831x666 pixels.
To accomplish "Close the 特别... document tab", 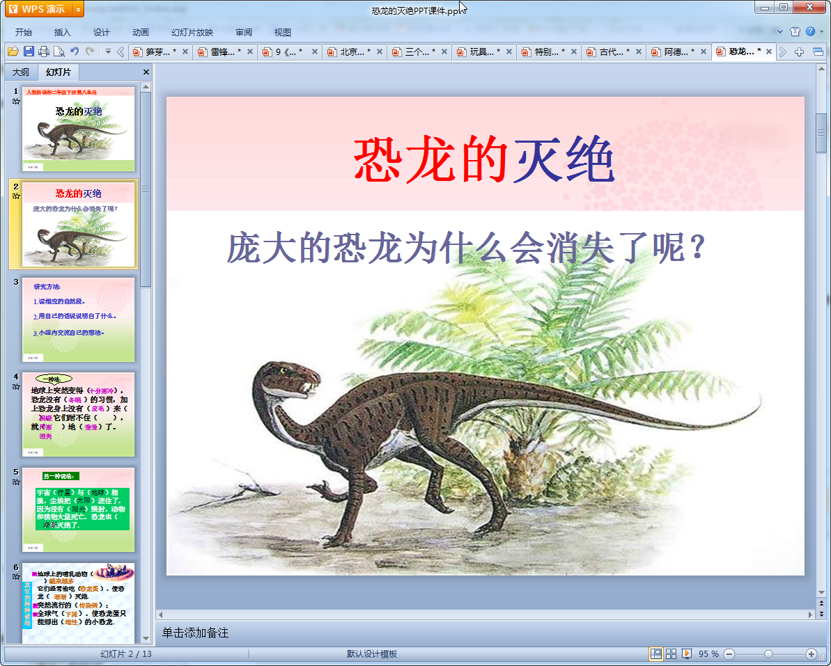I will point(574,51).
